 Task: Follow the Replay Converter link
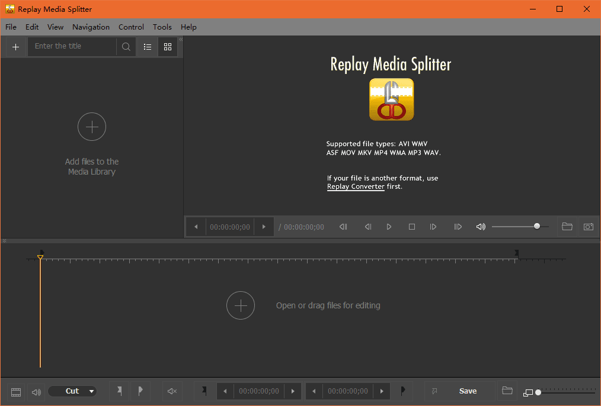356,186
